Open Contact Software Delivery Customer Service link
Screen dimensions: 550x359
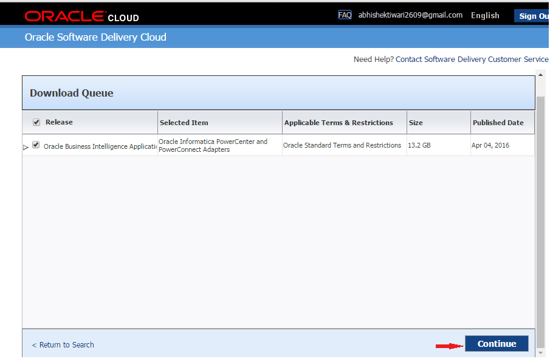point(472,60)
